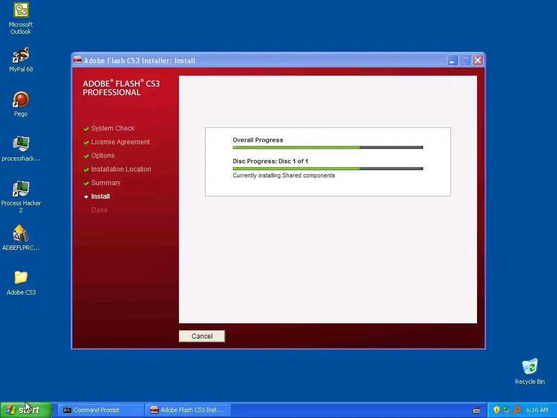This screenshot has height=418, width=557.
Task: Select the processhacker desktop icon
Action: tap(21, 149)
